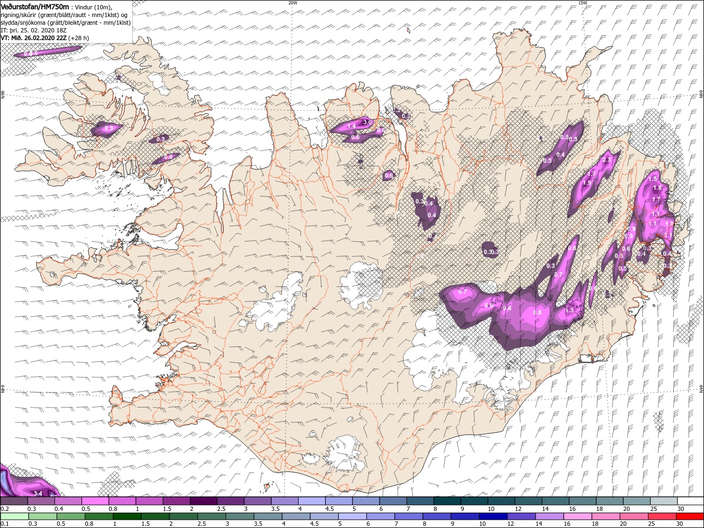Pick the palest green swatch after 0.1 in the rain legend

click(14, 516)
